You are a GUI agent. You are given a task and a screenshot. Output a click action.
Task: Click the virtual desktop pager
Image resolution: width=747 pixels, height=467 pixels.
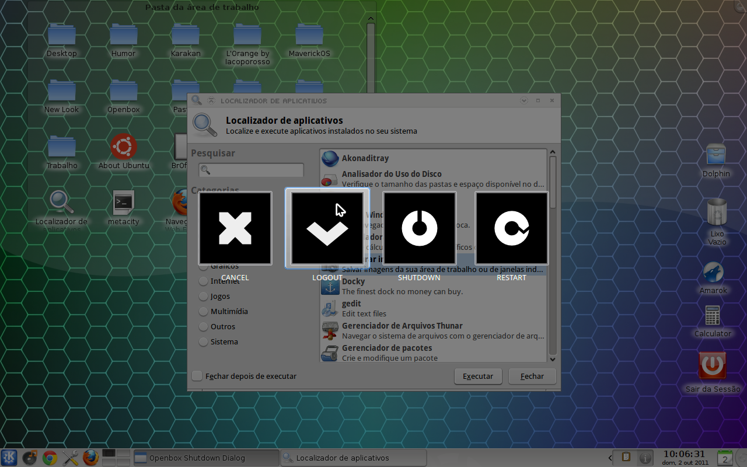pos(116,457)
